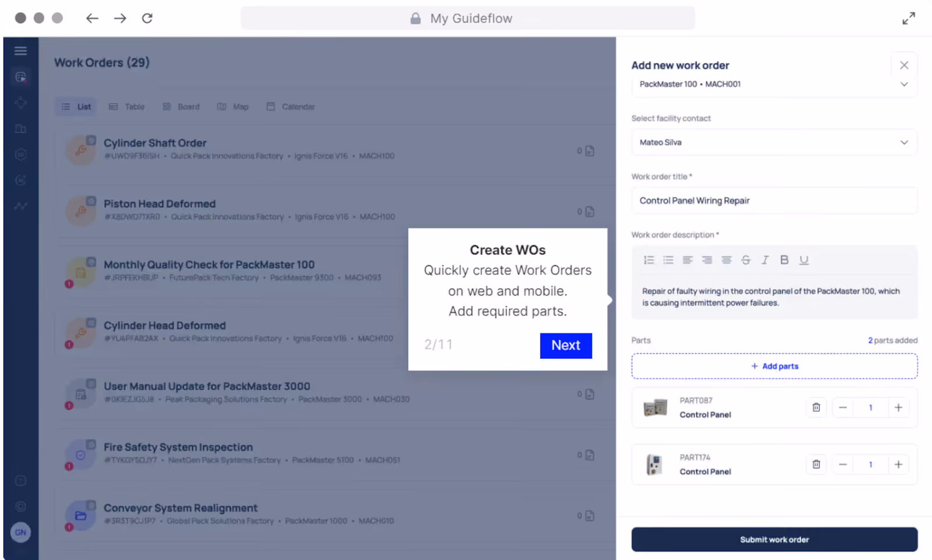
Task: Switch to the Table view tab
Action: (x=126, y=107)
